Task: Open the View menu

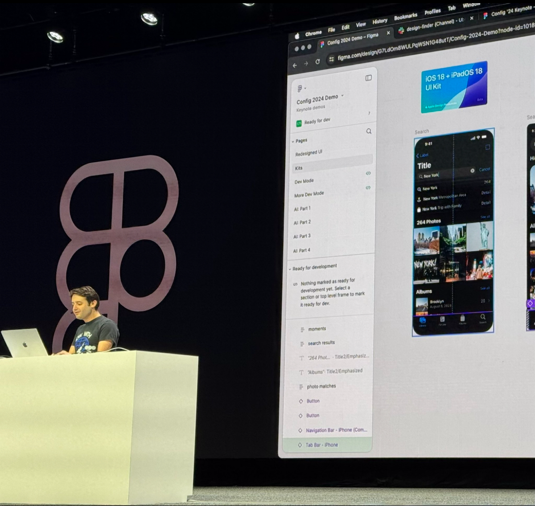Action: tap(361, 24)
